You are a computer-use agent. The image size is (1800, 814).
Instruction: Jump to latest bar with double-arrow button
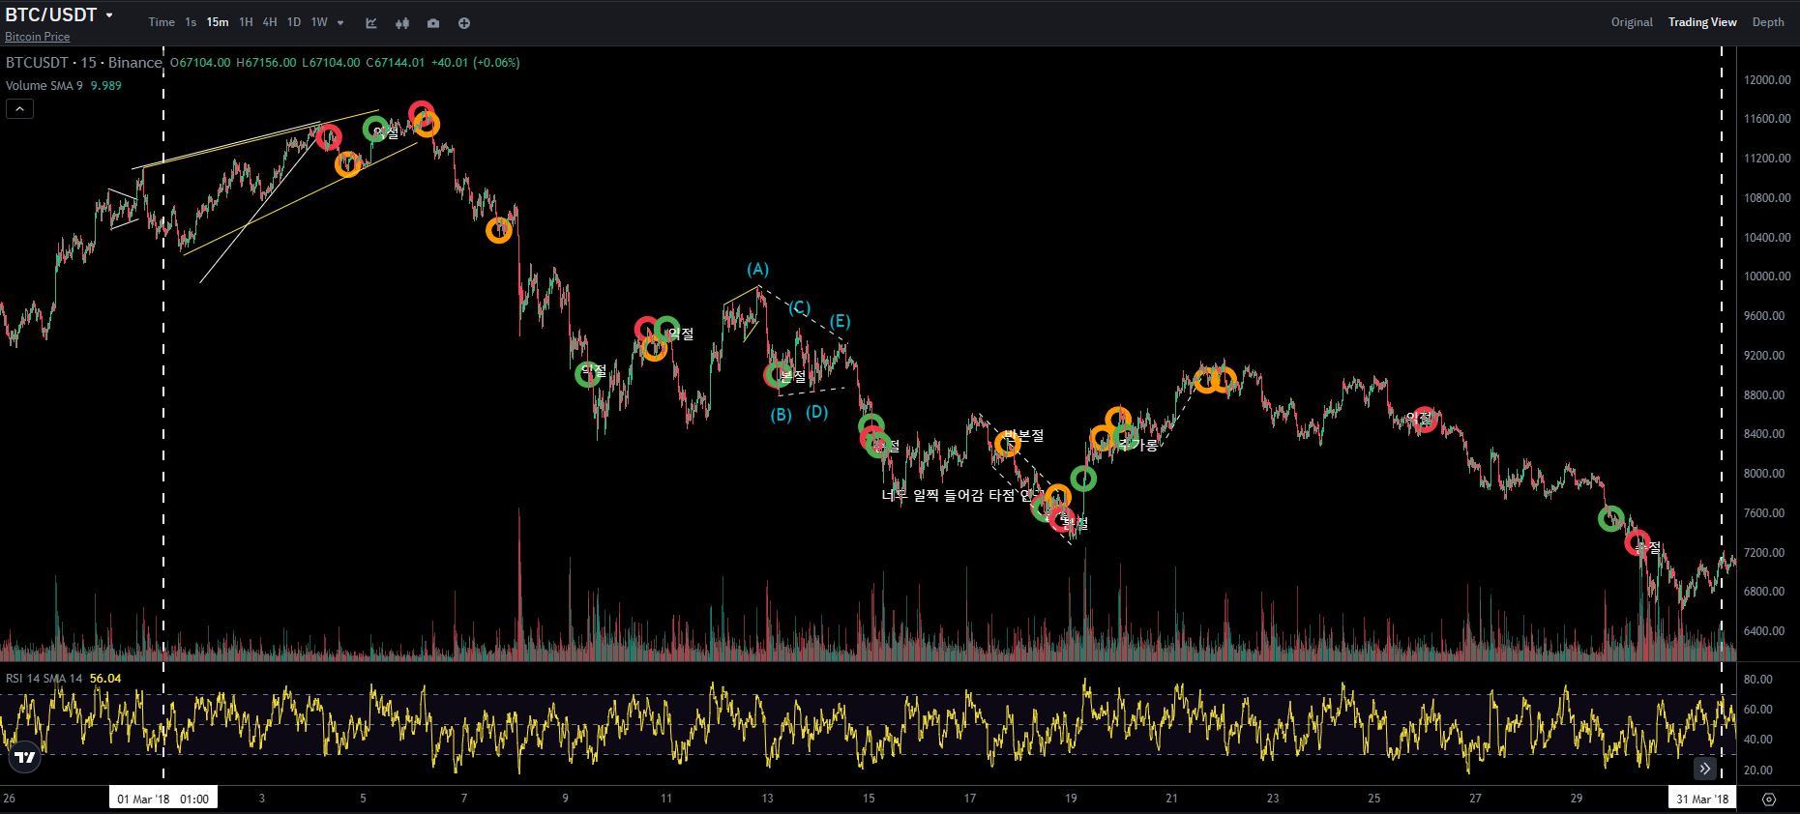coord(1705,769)
